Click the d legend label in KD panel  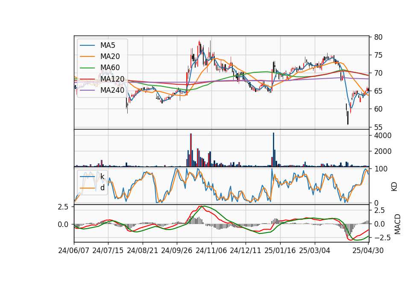[x=102, y=188]
